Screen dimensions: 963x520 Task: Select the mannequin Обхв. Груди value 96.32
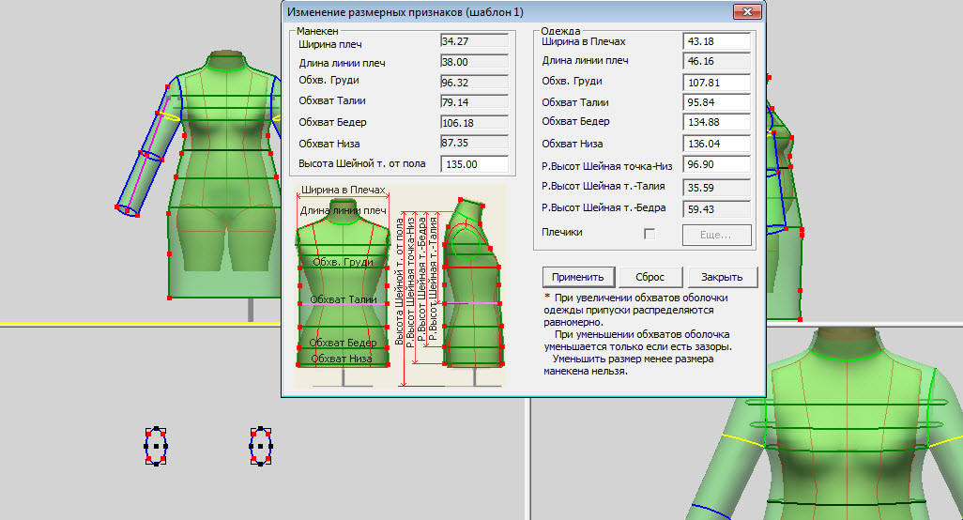click(x=474, y=82)
